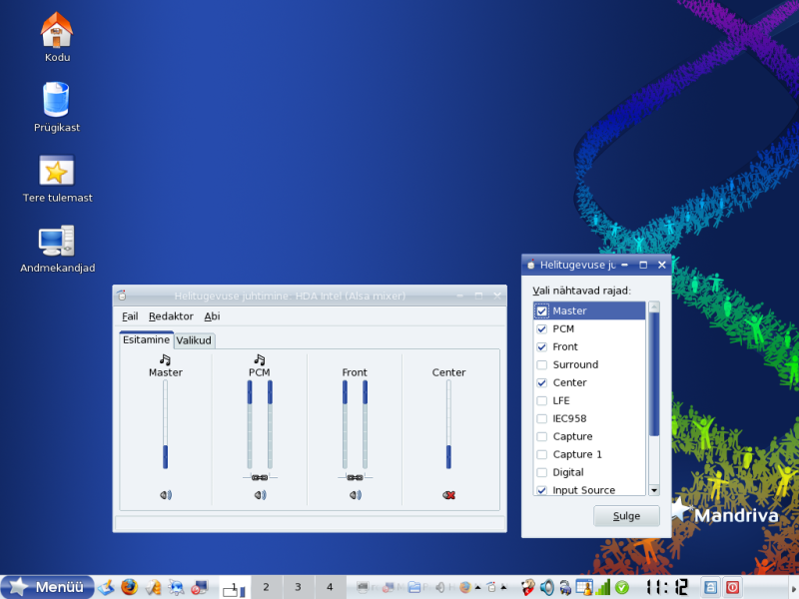Mute the Front channel speaker icon
The image size is (799, 599).
(x=356, y=494)
